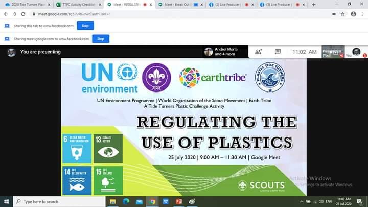Screen dimensions: 368x207
Task: Click the presented Regulating the Use of Plastics slide
Action: (183, 127)
